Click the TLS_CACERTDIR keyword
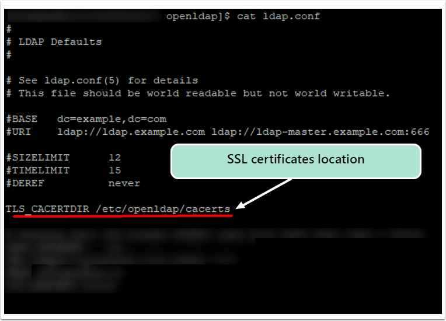The width and height of the screenshot is (446, 321). click(x=47, y=209)
